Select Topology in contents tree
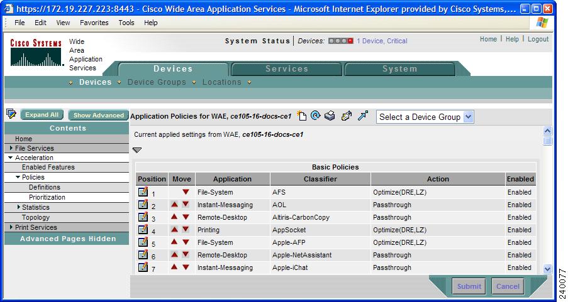Viewport: 568px width, 302px height. click(x=35, y=217)
